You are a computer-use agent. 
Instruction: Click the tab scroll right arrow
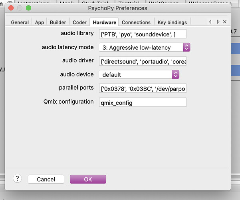[218, 22]
